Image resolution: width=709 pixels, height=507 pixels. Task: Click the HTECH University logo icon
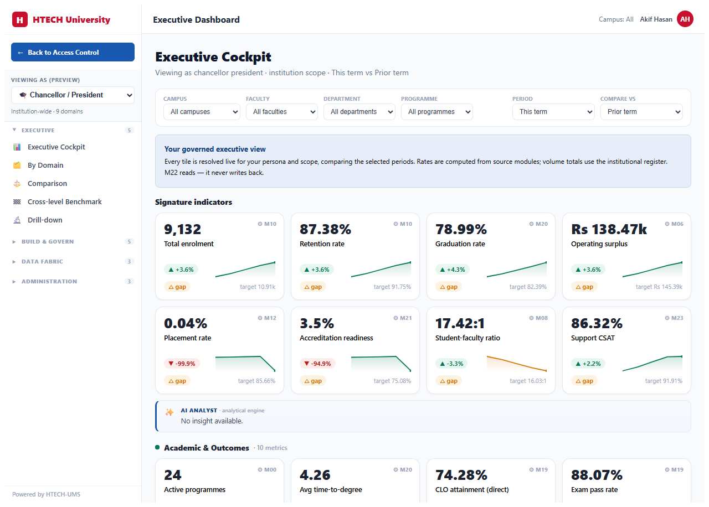(20, 20)
